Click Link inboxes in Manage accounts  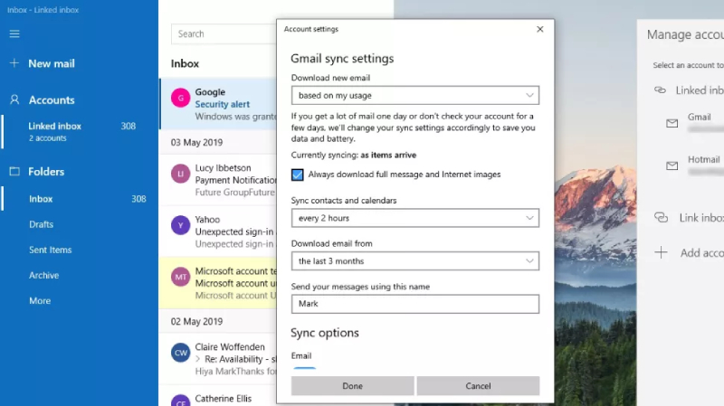(x=689, y=217)
